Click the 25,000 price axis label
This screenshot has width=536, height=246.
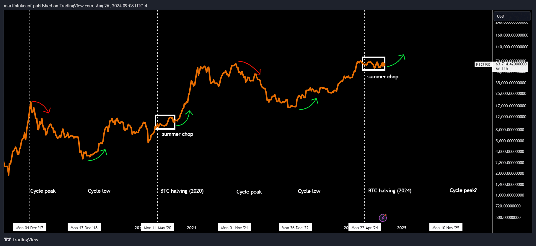pos(511,93)
